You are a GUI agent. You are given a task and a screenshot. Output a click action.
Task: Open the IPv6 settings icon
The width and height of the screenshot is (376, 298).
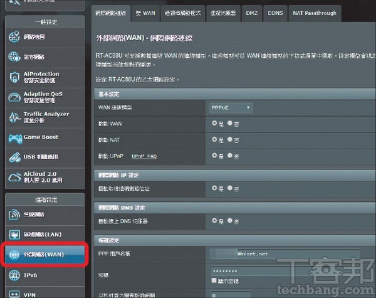pyautogui.click(x=14, y=274)
